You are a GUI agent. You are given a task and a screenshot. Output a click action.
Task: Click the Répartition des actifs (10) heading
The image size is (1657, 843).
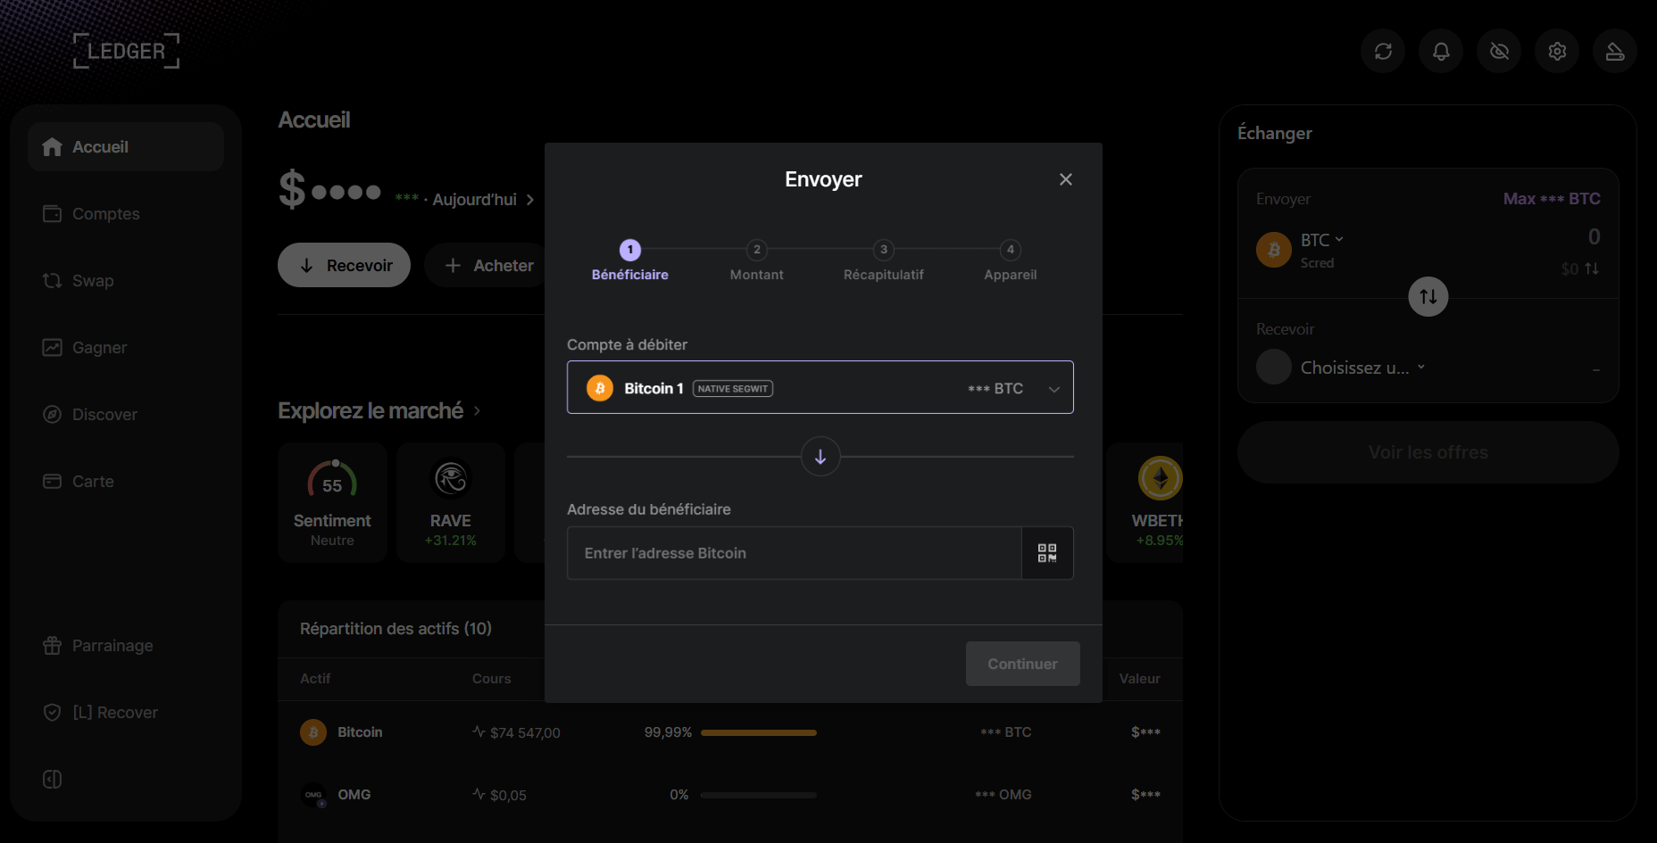pos(396,629)
